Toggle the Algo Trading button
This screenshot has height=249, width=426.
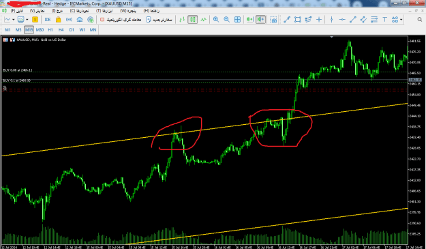pyautogui.click(x=121, y=20)
